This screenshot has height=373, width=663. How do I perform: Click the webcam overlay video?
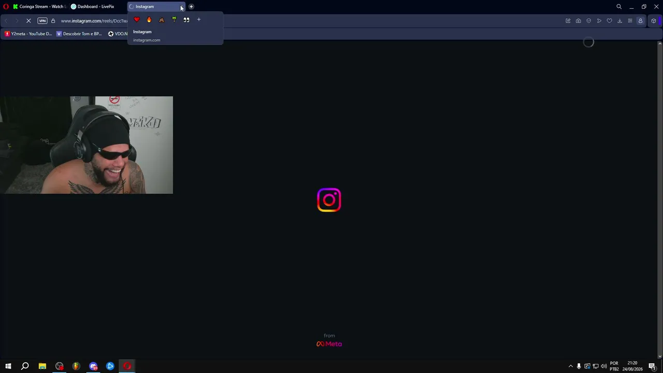[x=87, y=145]
